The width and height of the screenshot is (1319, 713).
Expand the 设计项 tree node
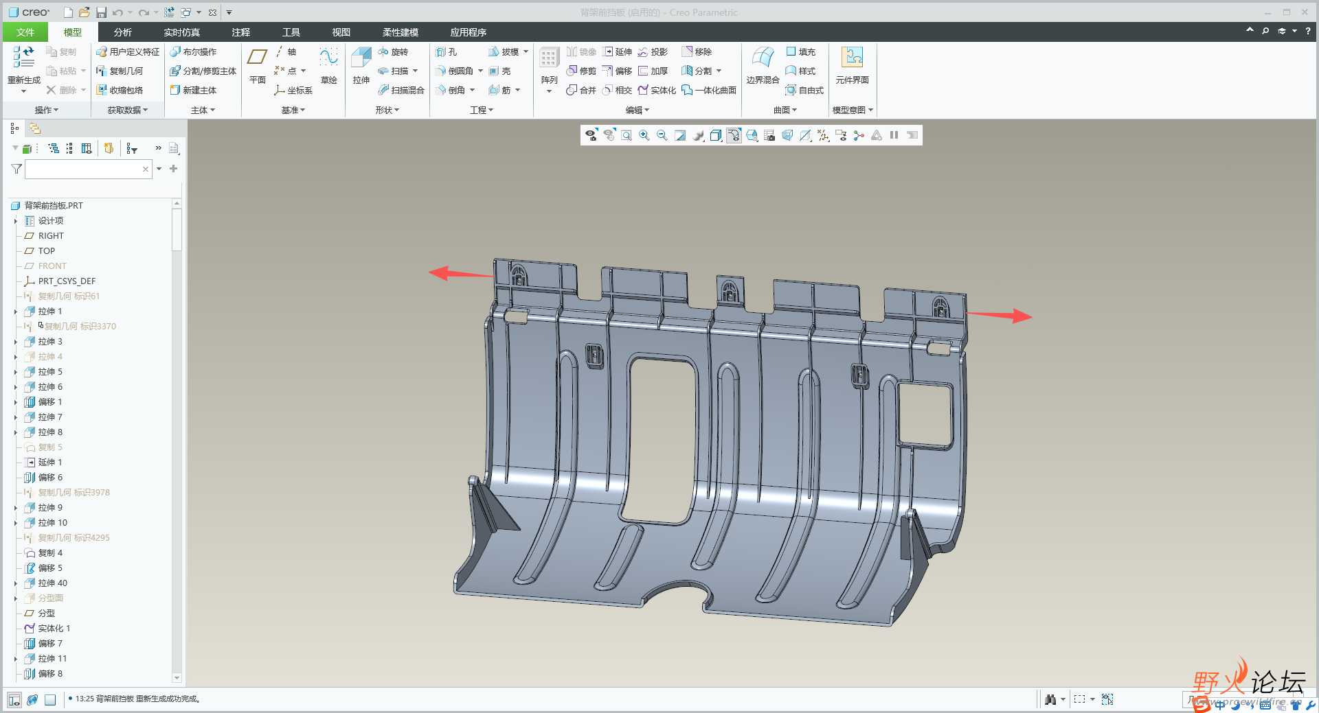(16, 221)
